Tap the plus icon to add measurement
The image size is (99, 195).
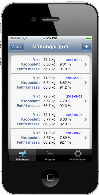pyautogui.click(x=86, y=47)
